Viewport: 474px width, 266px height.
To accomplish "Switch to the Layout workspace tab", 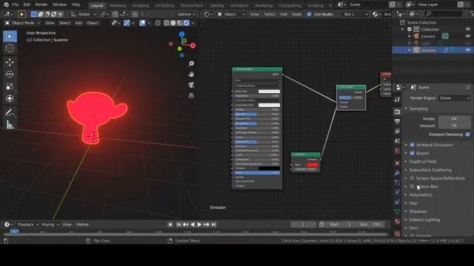I will (97, 5).
